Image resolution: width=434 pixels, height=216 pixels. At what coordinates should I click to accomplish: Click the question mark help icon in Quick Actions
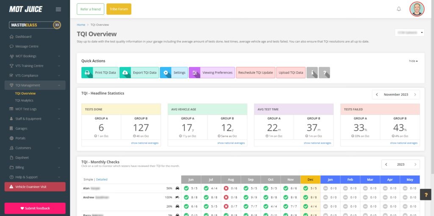click(x=324, y=73)
